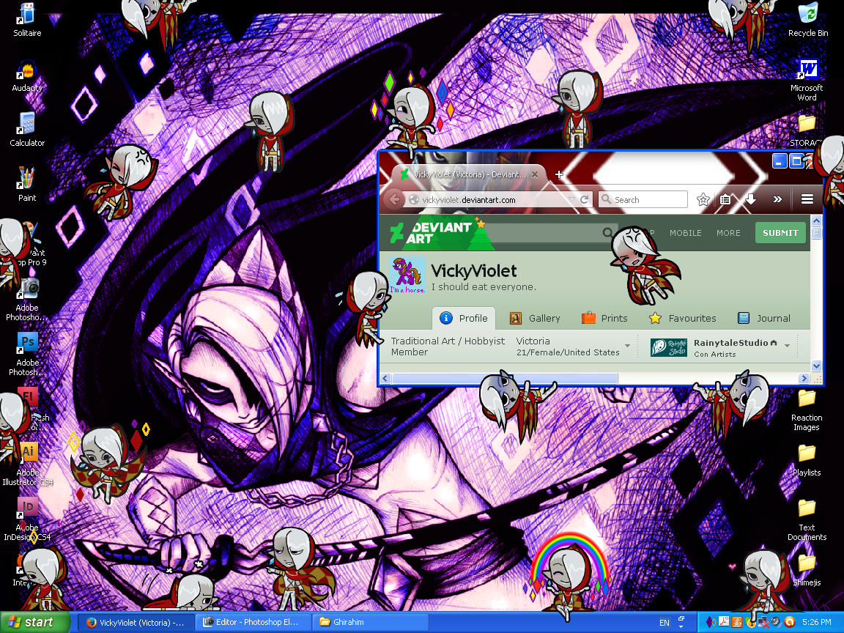Close the VickyViolet browser tab
844x633 pixels.
coord(535,174)
